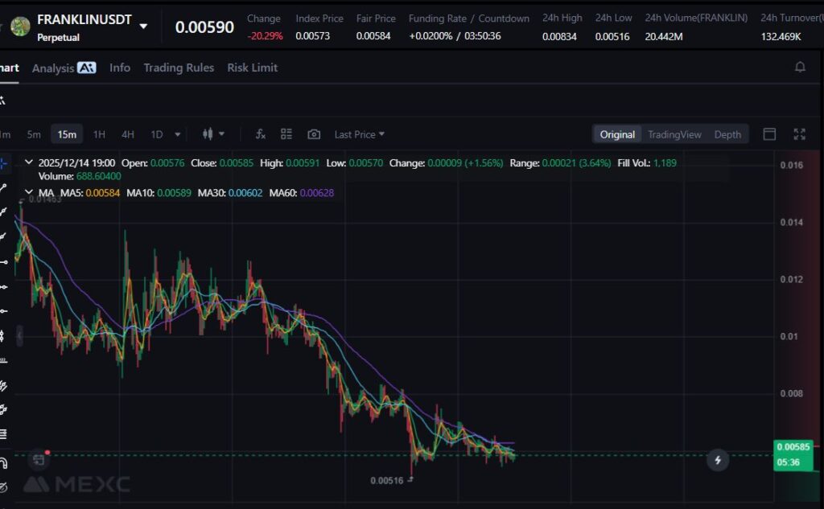Select the 1H timeframe
The width and height of the screenshot is (824, 509).
coord(99,134)
